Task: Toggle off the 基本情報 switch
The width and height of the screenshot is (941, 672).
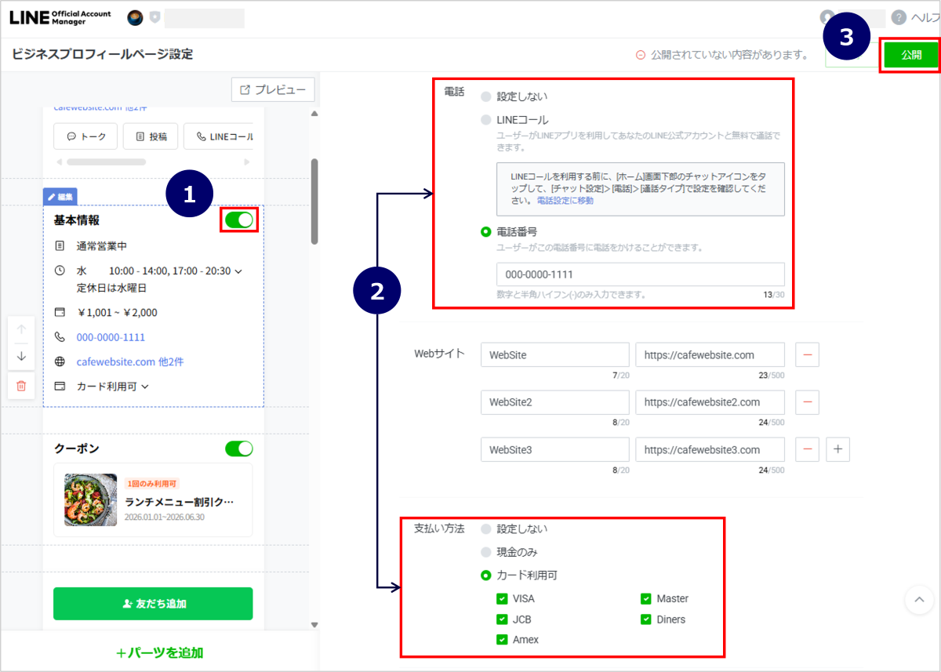Action: point(239,220)
